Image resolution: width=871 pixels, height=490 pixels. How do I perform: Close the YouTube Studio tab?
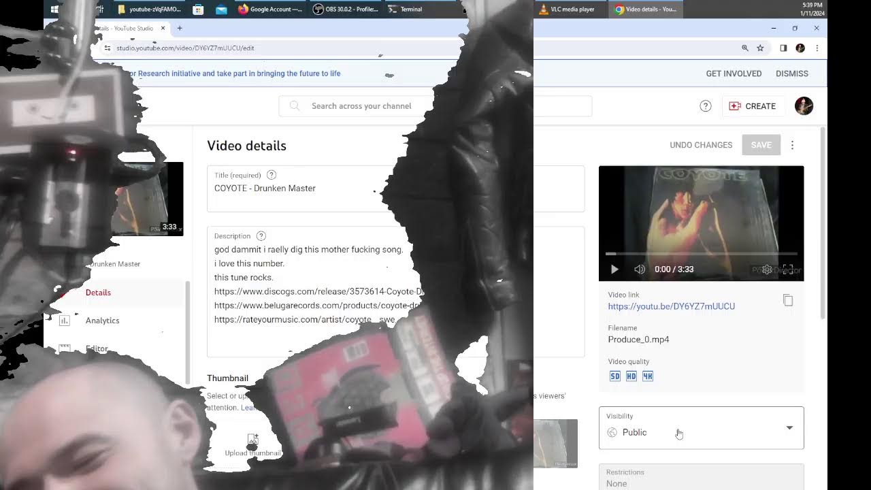coord(163,29)
